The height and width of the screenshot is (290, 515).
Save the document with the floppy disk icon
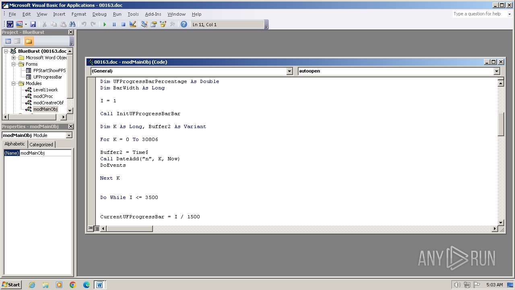(33, 25)
